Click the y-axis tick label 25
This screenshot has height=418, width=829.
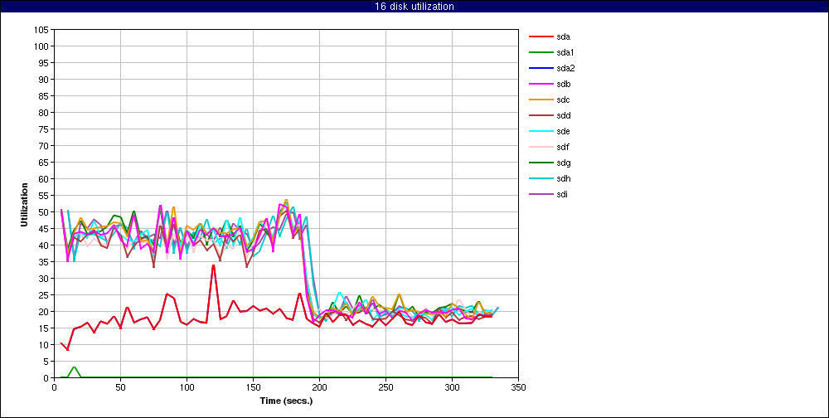click(44, 295)
